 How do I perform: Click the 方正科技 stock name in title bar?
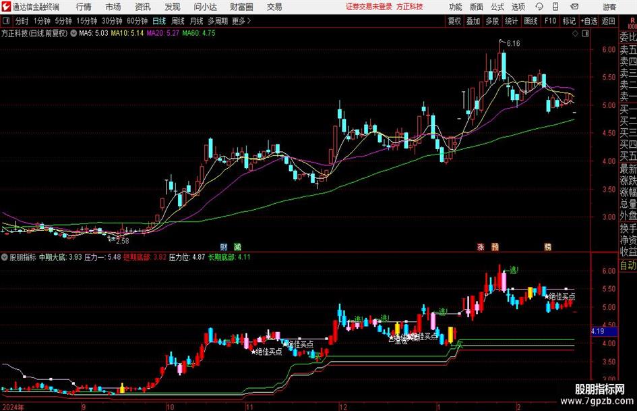(410, 7)
